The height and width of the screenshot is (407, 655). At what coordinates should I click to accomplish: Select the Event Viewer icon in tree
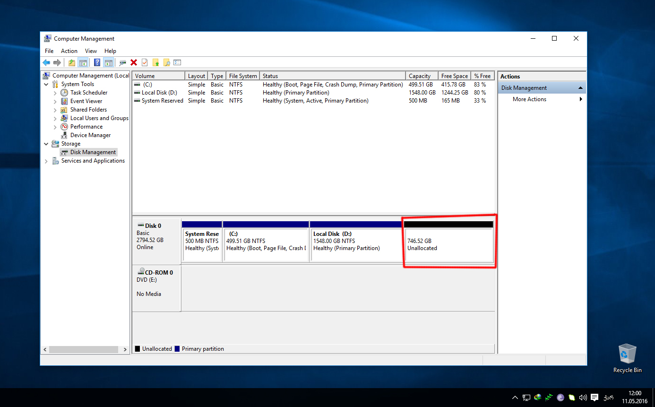64,101
